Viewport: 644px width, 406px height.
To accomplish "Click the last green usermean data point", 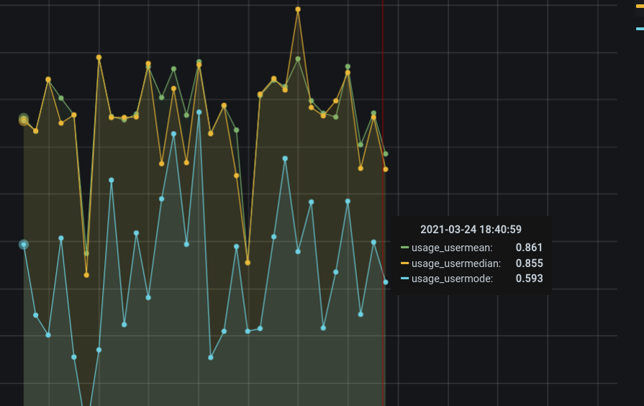I will (386, 154).
